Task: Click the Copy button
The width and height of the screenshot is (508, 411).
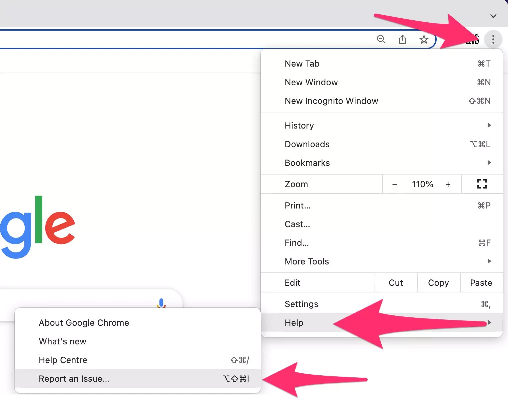Action: pos(438,282)
